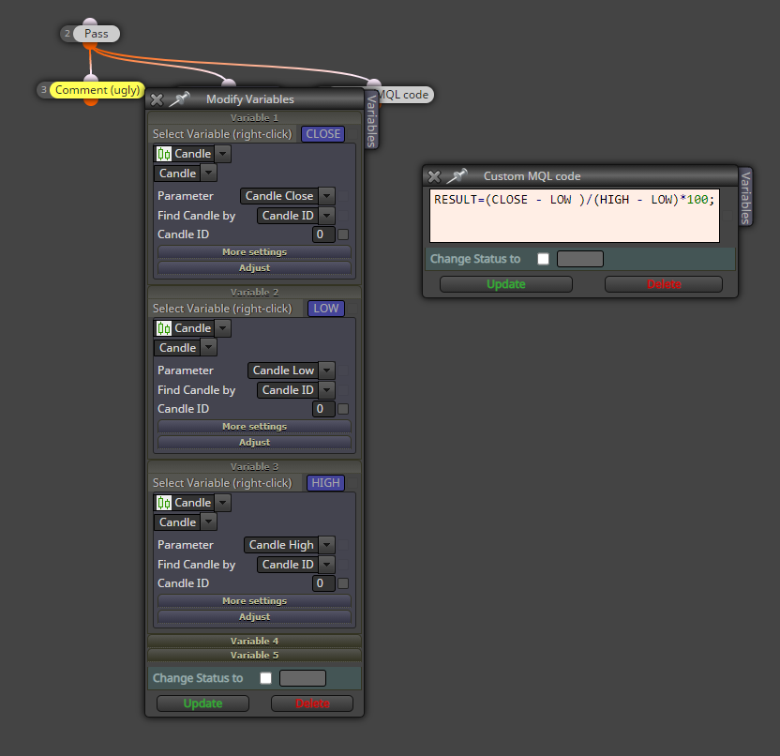Open Variable 2 first Candle dropdown arrow

tap(223, 328)
